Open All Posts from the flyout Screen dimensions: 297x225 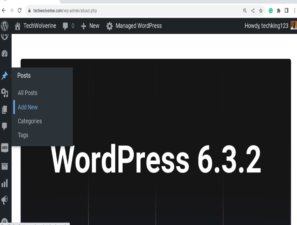click(x=28, y=93)
